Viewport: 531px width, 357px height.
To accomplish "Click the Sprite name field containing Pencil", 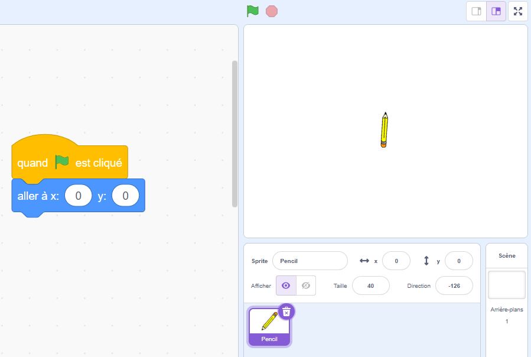I will click(x=310, y=261).
